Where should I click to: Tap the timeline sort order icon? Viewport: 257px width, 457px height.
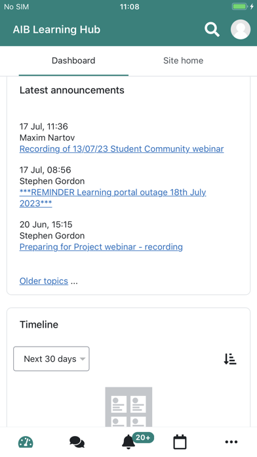click(230, 359)
